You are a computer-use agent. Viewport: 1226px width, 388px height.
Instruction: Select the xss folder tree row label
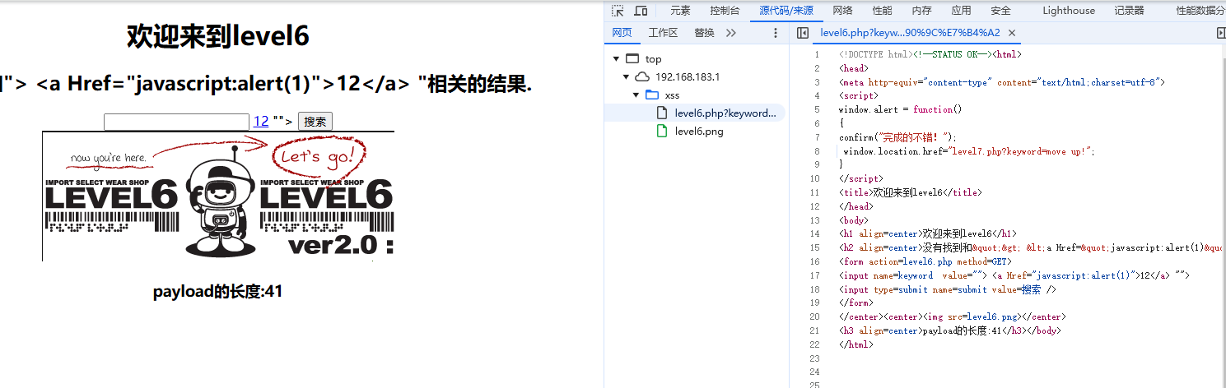pyautogui.click(x=672, y=95)
